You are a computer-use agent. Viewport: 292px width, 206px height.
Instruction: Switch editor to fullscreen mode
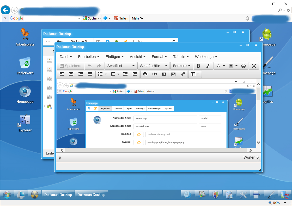pyautogui.click(x=254, y=66)
